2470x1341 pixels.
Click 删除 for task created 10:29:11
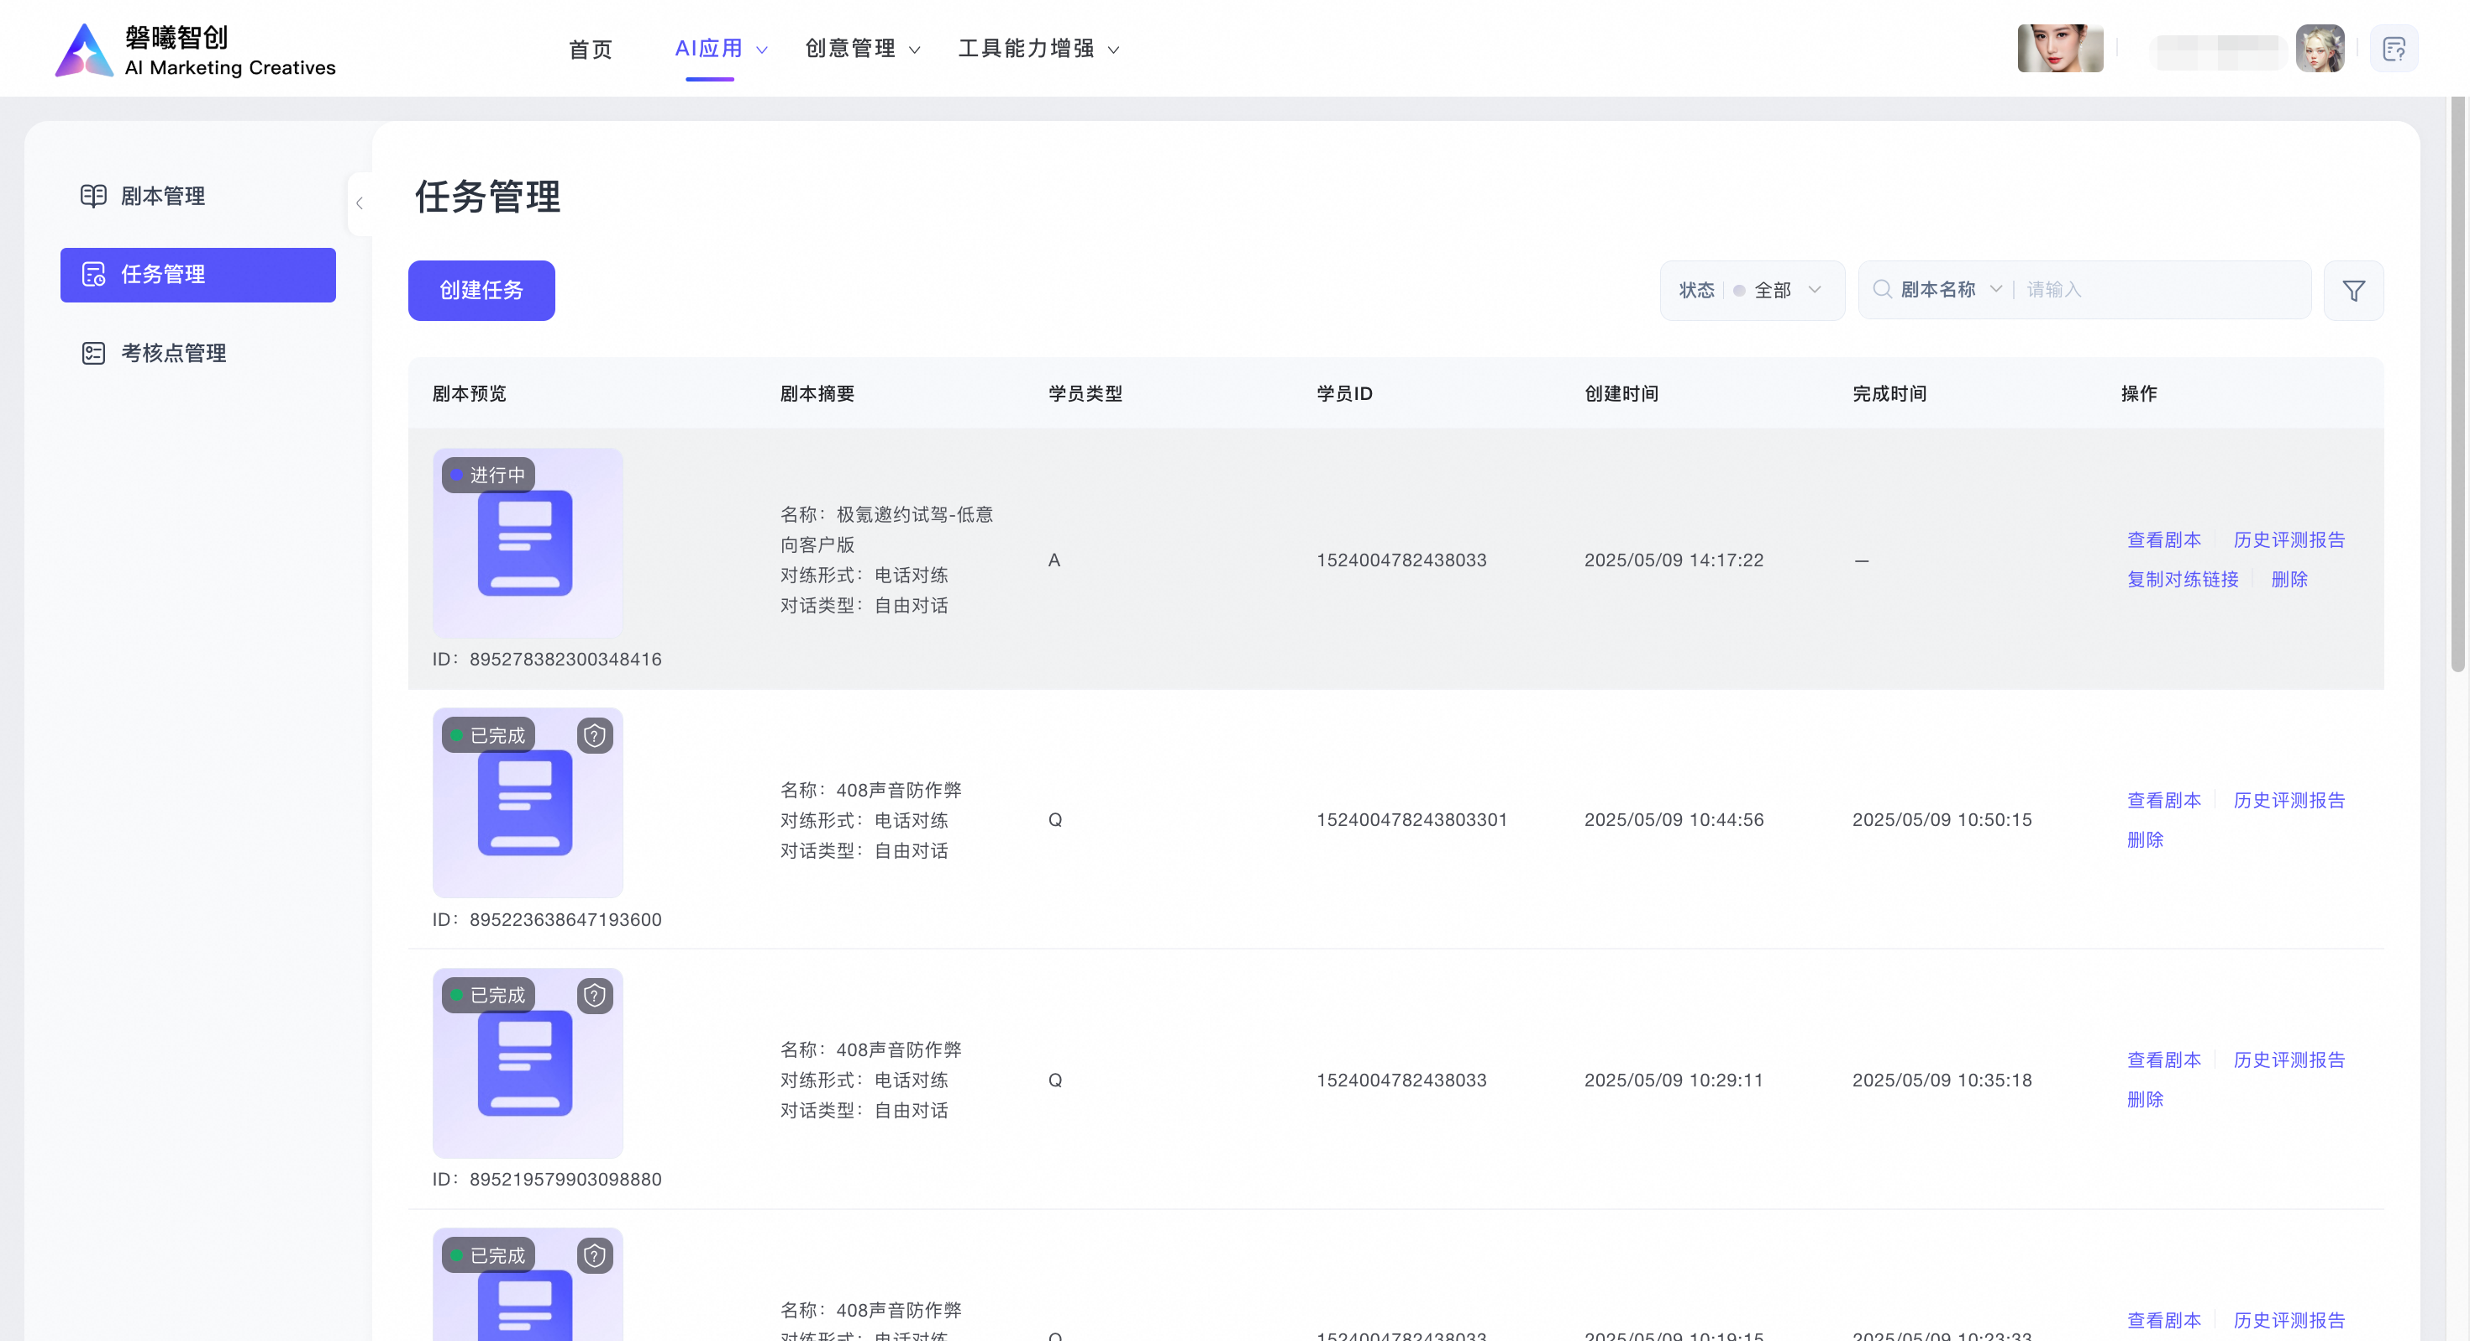coord(2145,1099)
